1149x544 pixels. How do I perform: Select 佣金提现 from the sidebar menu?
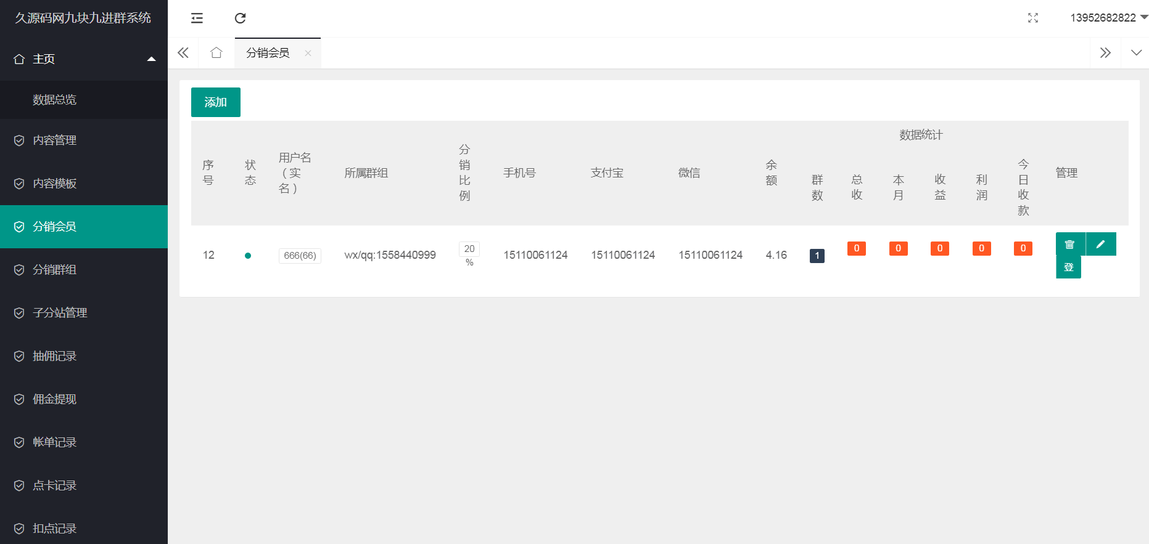point(54,399)
